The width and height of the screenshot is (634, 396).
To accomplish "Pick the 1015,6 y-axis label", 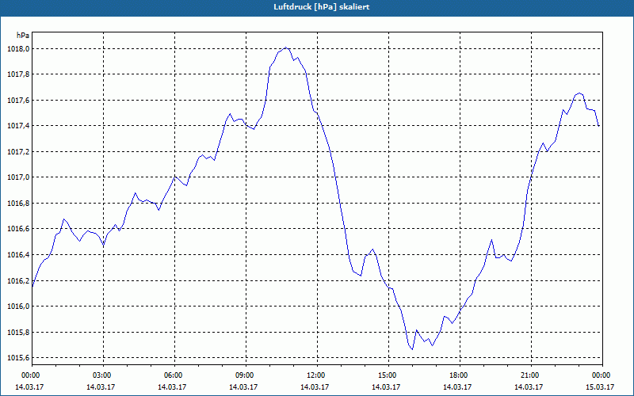I will pyautogui.click(x=18, y=358).
